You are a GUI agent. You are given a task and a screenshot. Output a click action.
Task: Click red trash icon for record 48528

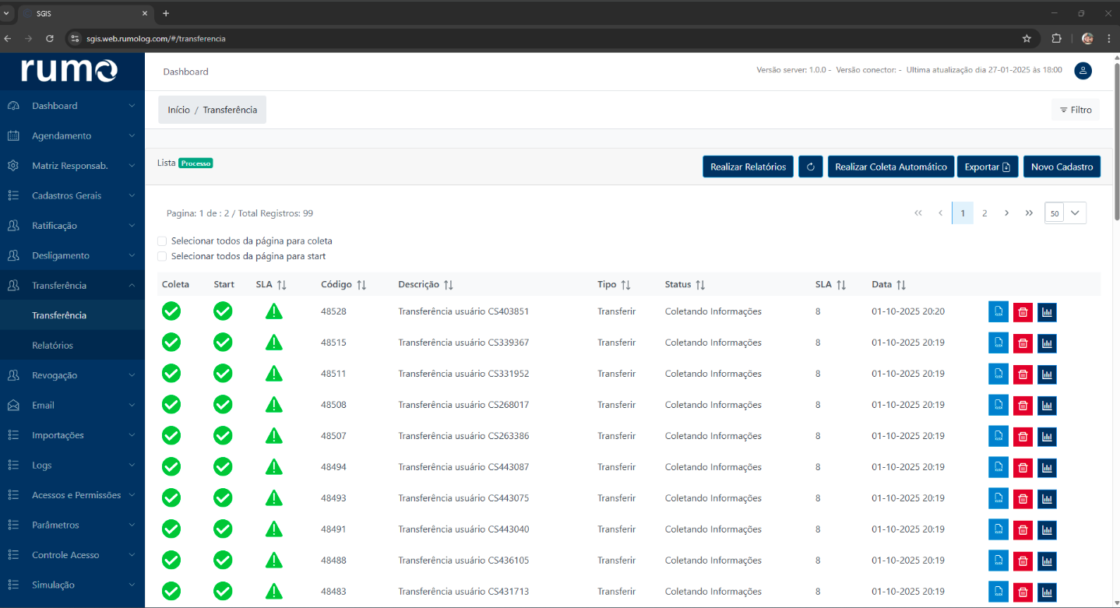coord(1023,312)
